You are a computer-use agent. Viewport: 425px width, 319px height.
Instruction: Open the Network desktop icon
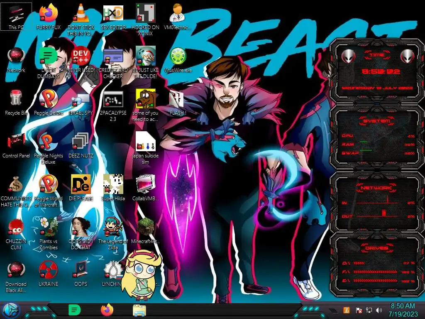click(x=16, y=60)
